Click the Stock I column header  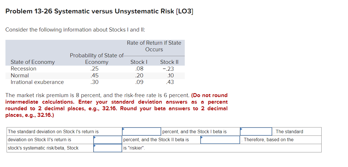click(139, 62)
